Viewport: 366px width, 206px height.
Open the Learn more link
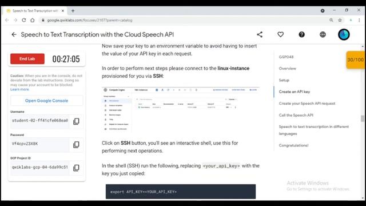[x=19, y=89]
